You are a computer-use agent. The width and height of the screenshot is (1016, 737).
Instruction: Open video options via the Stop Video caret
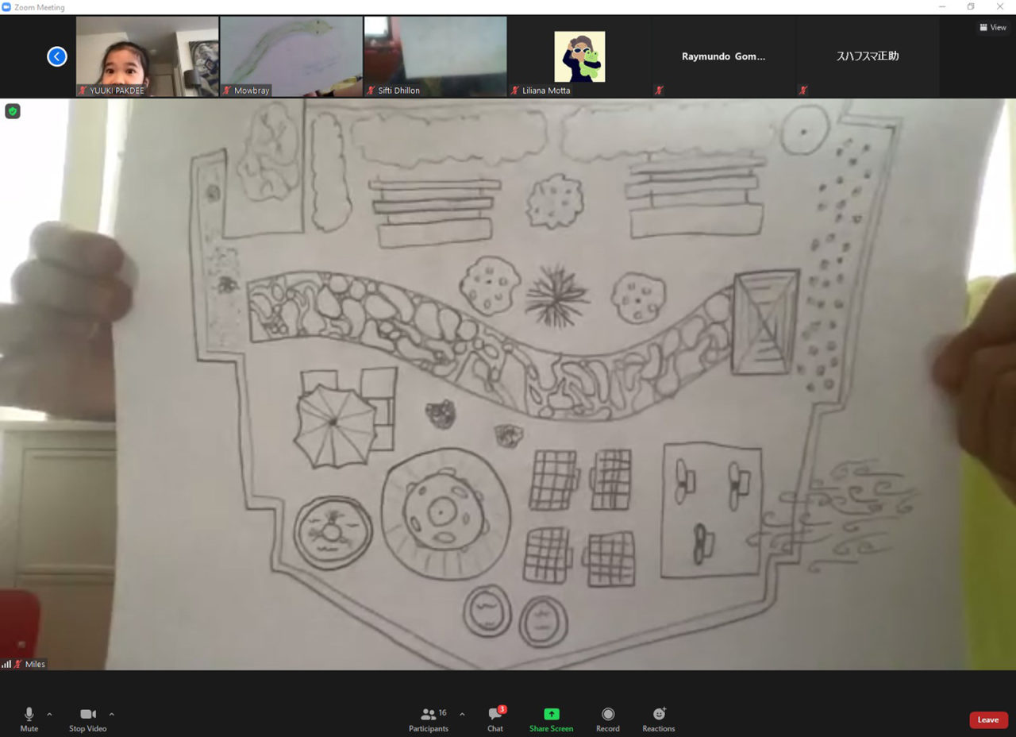(112, 712)
